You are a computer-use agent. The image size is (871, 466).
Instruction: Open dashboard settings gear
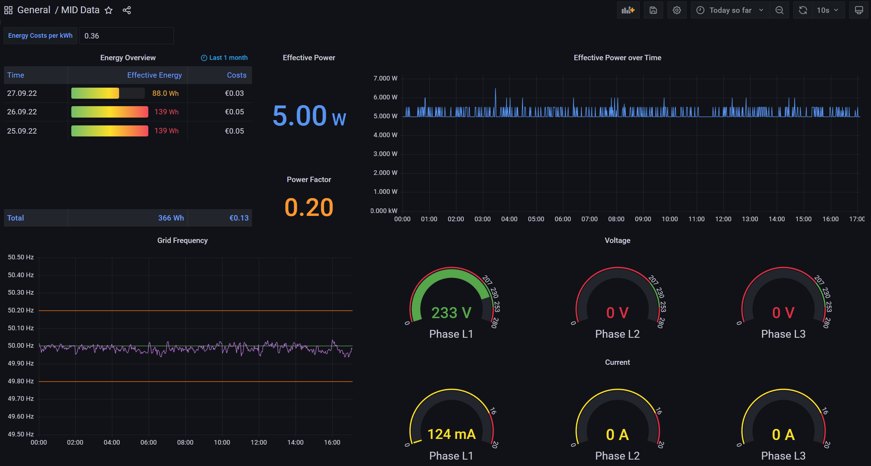pos(677,10)
